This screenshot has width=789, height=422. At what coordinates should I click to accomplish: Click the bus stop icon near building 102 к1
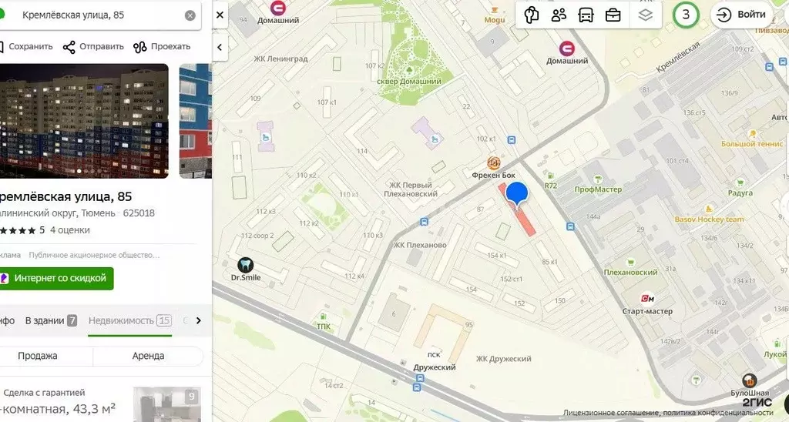pos(512,140)
